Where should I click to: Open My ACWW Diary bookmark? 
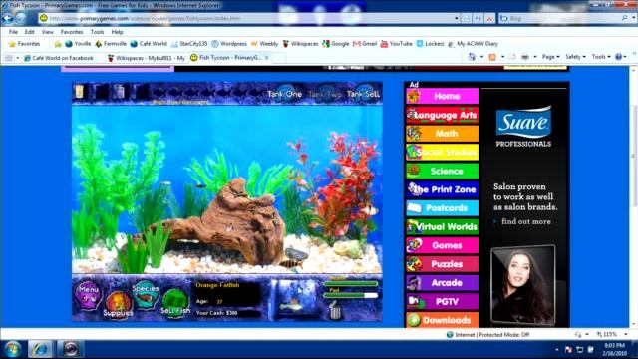473,44
